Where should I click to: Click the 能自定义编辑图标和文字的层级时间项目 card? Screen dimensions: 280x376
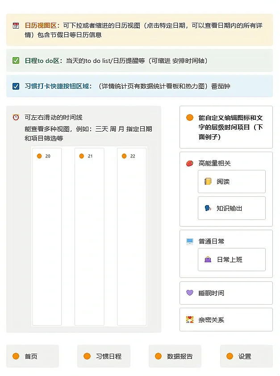[x=226, y=127]
